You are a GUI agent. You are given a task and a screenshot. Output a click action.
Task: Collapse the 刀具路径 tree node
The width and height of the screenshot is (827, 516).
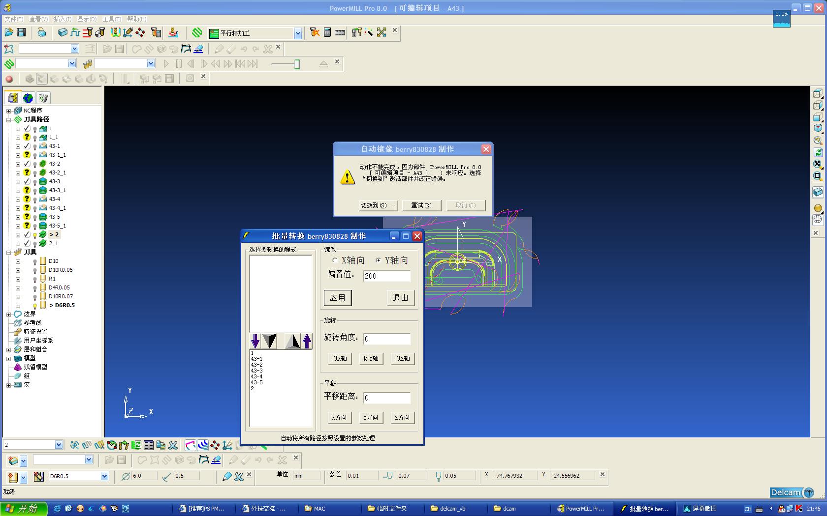tap(8, 119)
